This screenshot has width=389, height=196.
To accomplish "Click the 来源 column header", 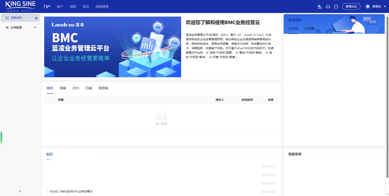I will pyautogui.click(x=270, y=100).
